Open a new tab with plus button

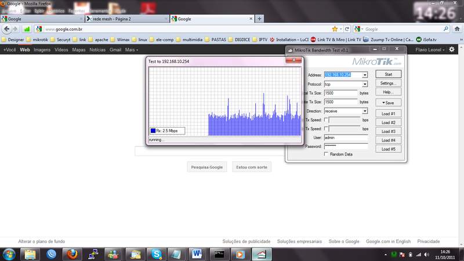[259, 19]
